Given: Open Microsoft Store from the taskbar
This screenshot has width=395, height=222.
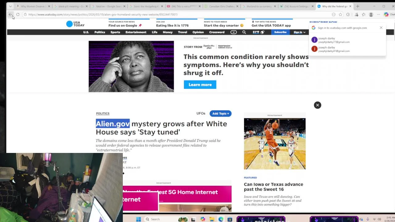Looking at the screenshot, I should click(230, 219).
